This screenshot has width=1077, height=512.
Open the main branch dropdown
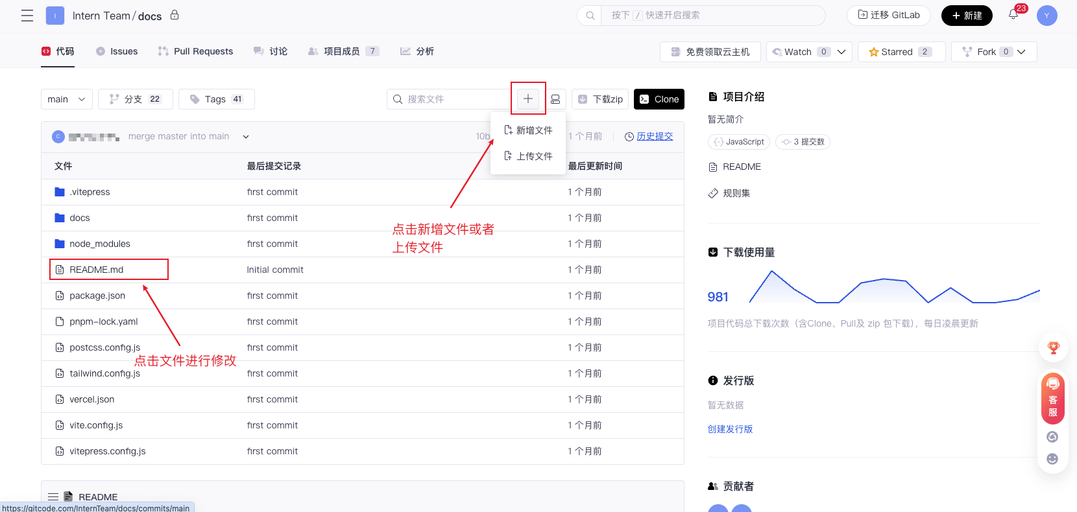(x=66, y=99)
